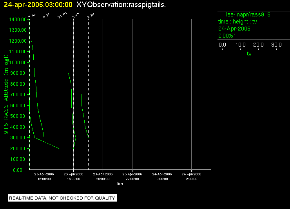Click the '400.00' altitude tick label
The image size is (290, 209).
point(18,127)
